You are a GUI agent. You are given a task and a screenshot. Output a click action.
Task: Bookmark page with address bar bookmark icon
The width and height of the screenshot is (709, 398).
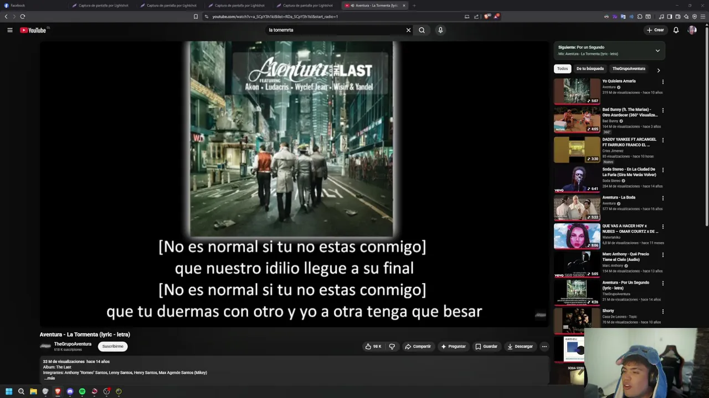[x=196, y=17]
